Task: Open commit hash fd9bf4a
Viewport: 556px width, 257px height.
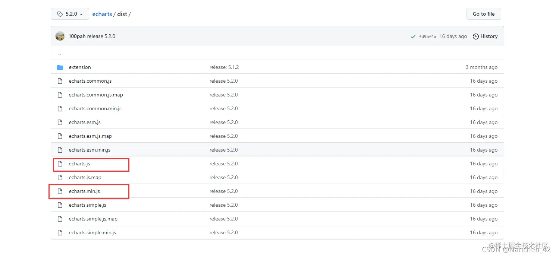Action: point(428,37)
